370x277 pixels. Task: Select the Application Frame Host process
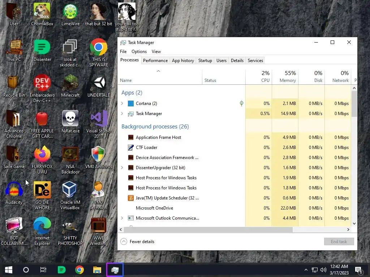click(235, 137)
